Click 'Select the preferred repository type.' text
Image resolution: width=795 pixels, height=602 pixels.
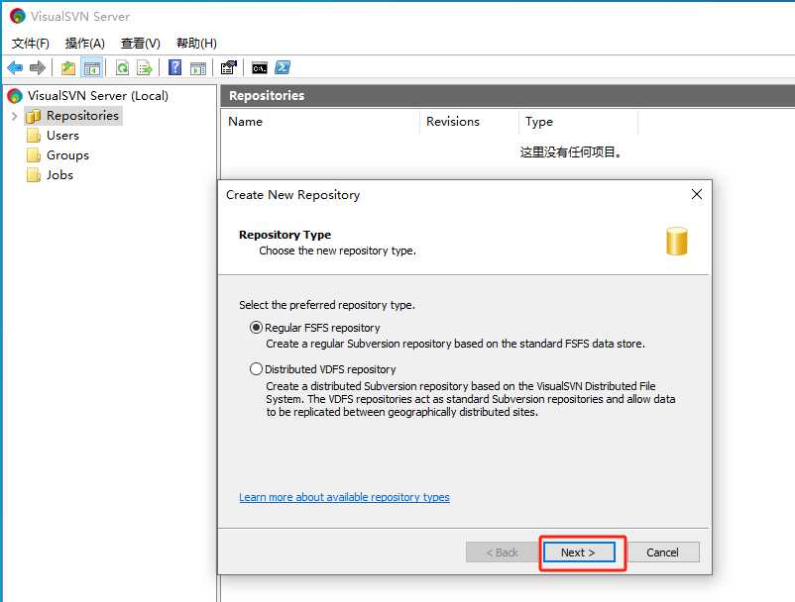(327, 305)
